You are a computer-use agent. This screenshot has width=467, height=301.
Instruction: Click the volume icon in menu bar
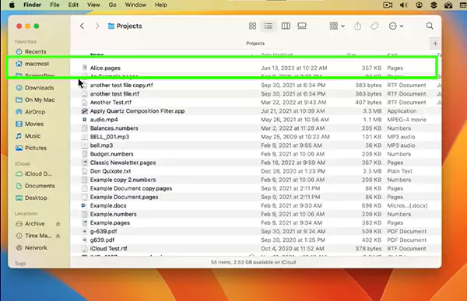click(403, 5)
